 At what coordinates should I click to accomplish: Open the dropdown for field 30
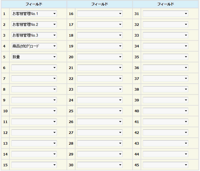pos(100,165)
